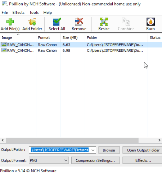This screenshot has height=173, width=162.
Task: Sort by the Image column header
Action: click(18, 37)
